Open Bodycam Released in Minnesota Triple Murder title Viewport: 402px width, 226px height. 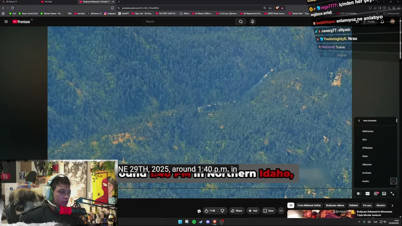(374, 213)
